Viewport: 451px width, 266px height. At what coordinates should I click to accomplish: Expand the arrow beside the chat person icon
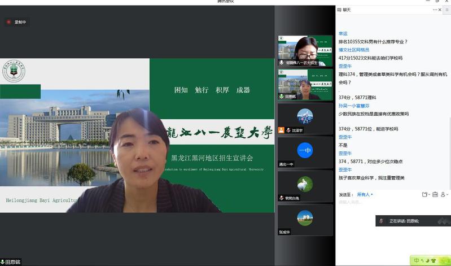click(446, 195)
